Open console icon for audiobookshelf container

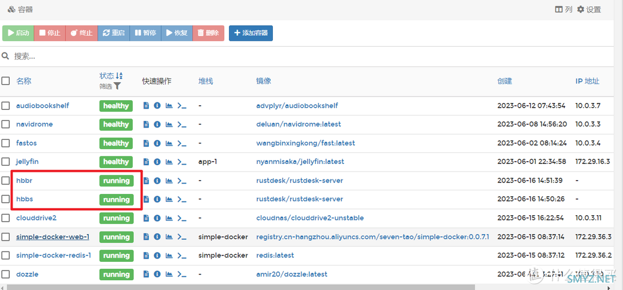(182, 106)
